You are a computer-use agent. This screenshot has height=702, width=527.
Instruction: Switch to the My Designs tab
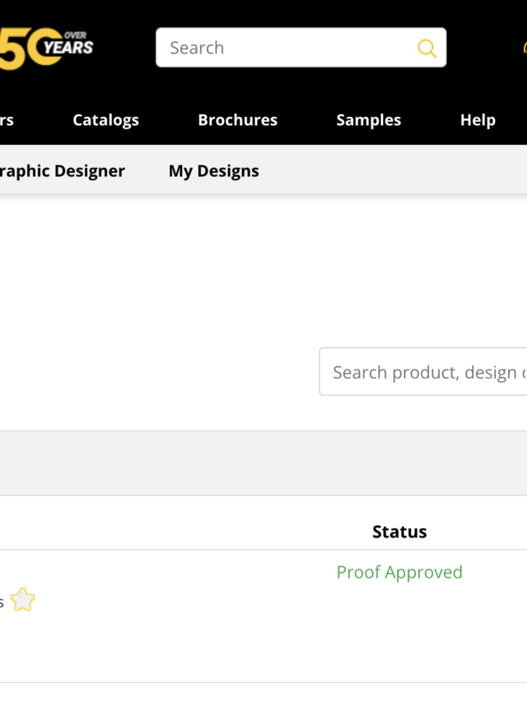(x=214, y=171)
